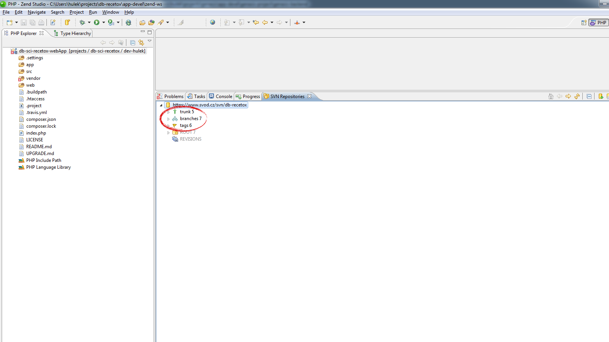Click the Save icon in the toolbar
The height and width of the screenshot is (342, 609).
click(x=24, y=22)
